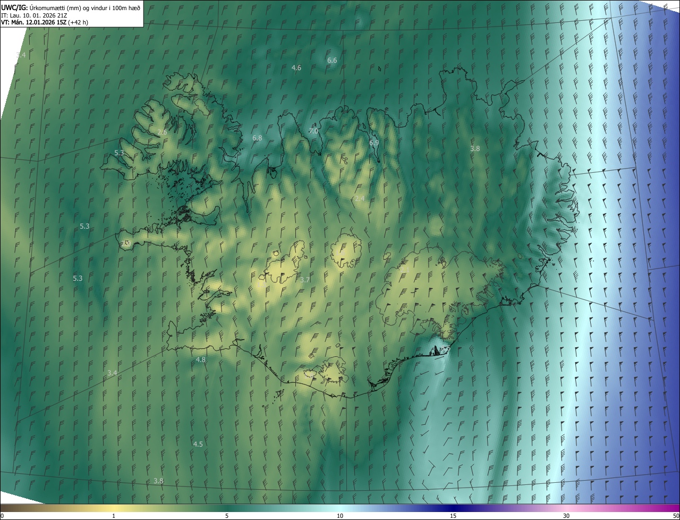The width and height of the screenshot is (680, 520).
Task: Click the 2.6 value label over the Westfjords
Action: [x=163, y=132]
